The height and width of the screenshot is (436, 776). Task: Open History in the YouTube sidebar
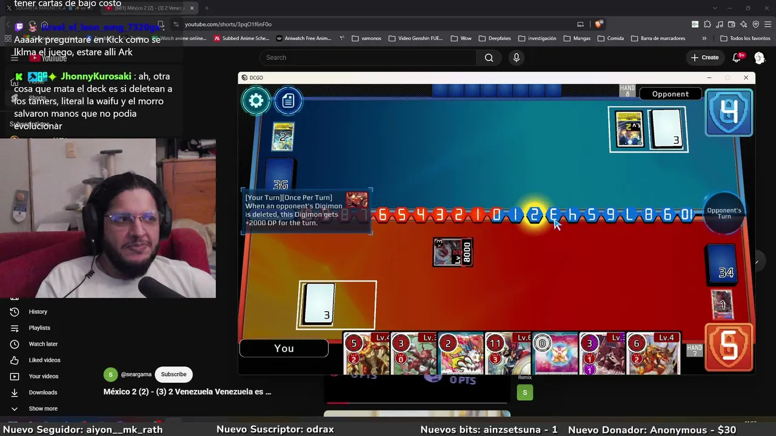pyautogui.click(x=38, y=312)
